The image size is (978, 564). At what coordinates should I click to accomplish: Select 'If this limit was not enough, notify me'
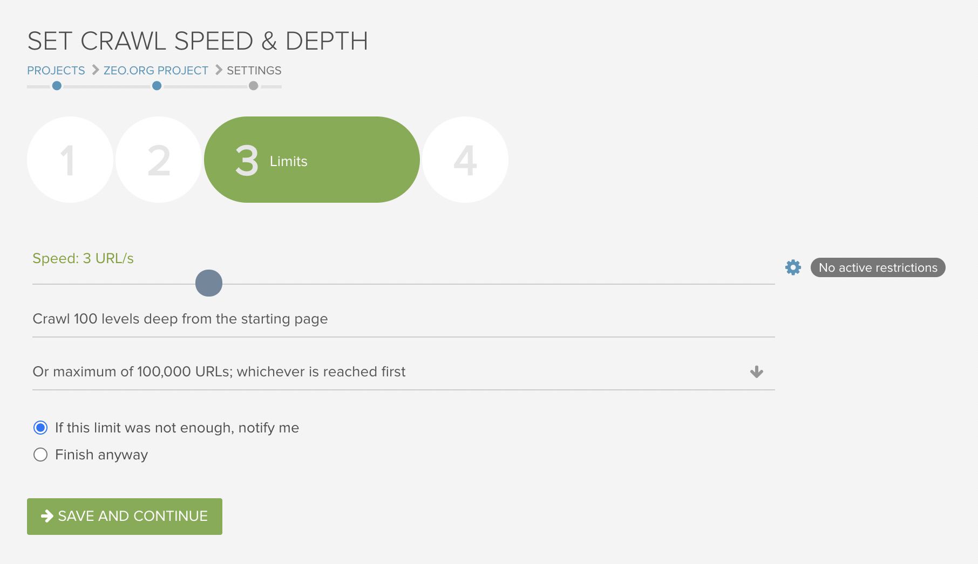(x=40, y=428)
